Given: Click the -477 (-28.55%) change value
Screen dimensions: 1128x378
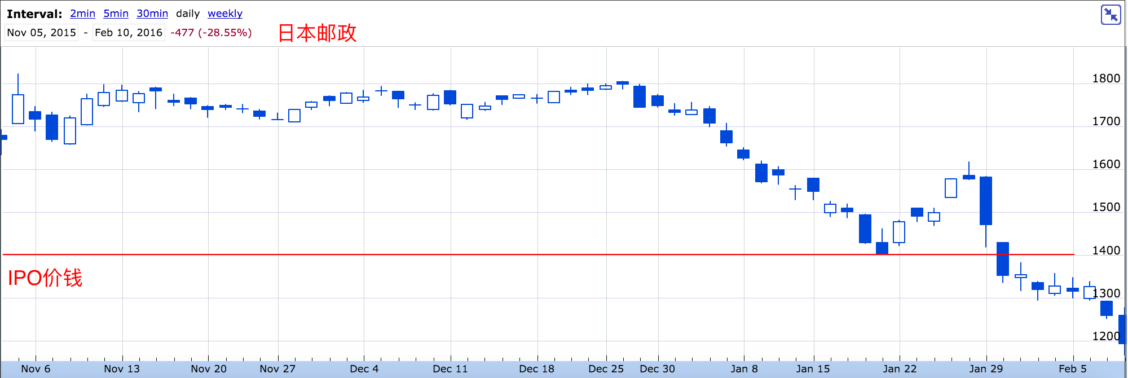Looking at the screenshot, I should pos(211,33).
